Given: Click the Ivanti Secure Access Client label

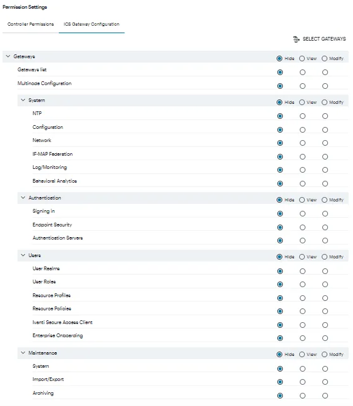Looking at the screenshot, I should (63, 322).
